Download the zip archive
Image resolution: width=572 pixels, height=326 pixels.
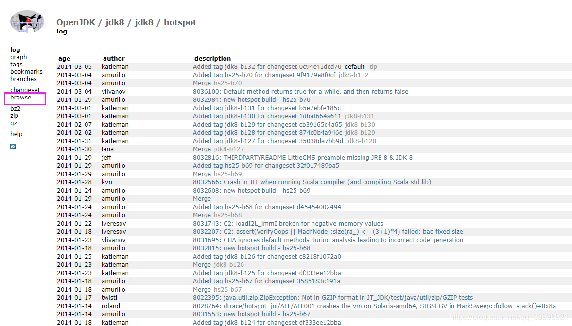click(x=14, y=116)
